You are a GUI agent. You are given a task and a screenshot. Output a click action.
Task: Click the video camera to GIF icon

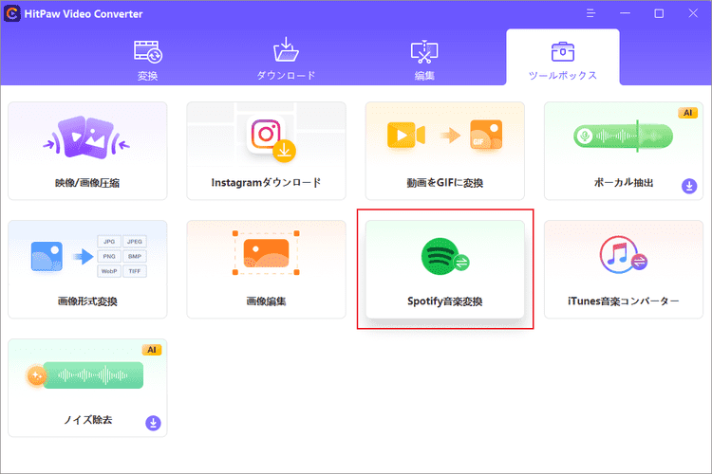pyautogui.click(x=444, y=135)
